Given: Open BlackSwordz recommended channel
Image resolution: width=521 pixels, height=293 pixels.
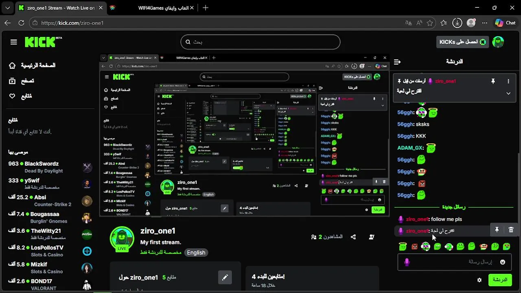Looking at the screenshot, I should point(50,167).
